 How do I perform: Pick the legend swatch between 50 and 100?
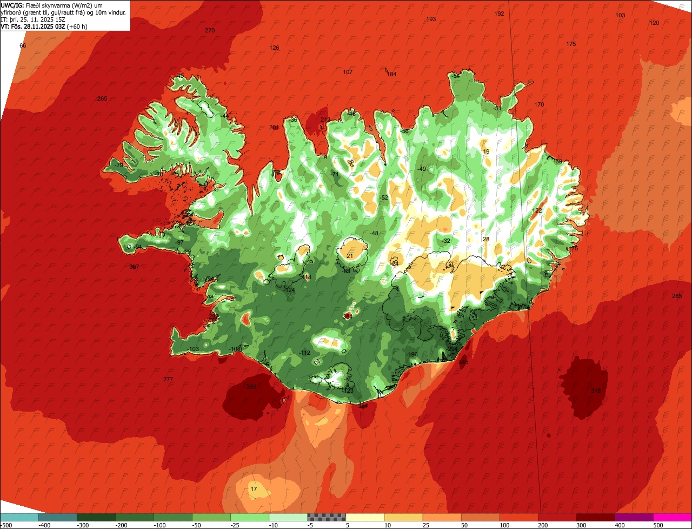[x=480, y=517]
